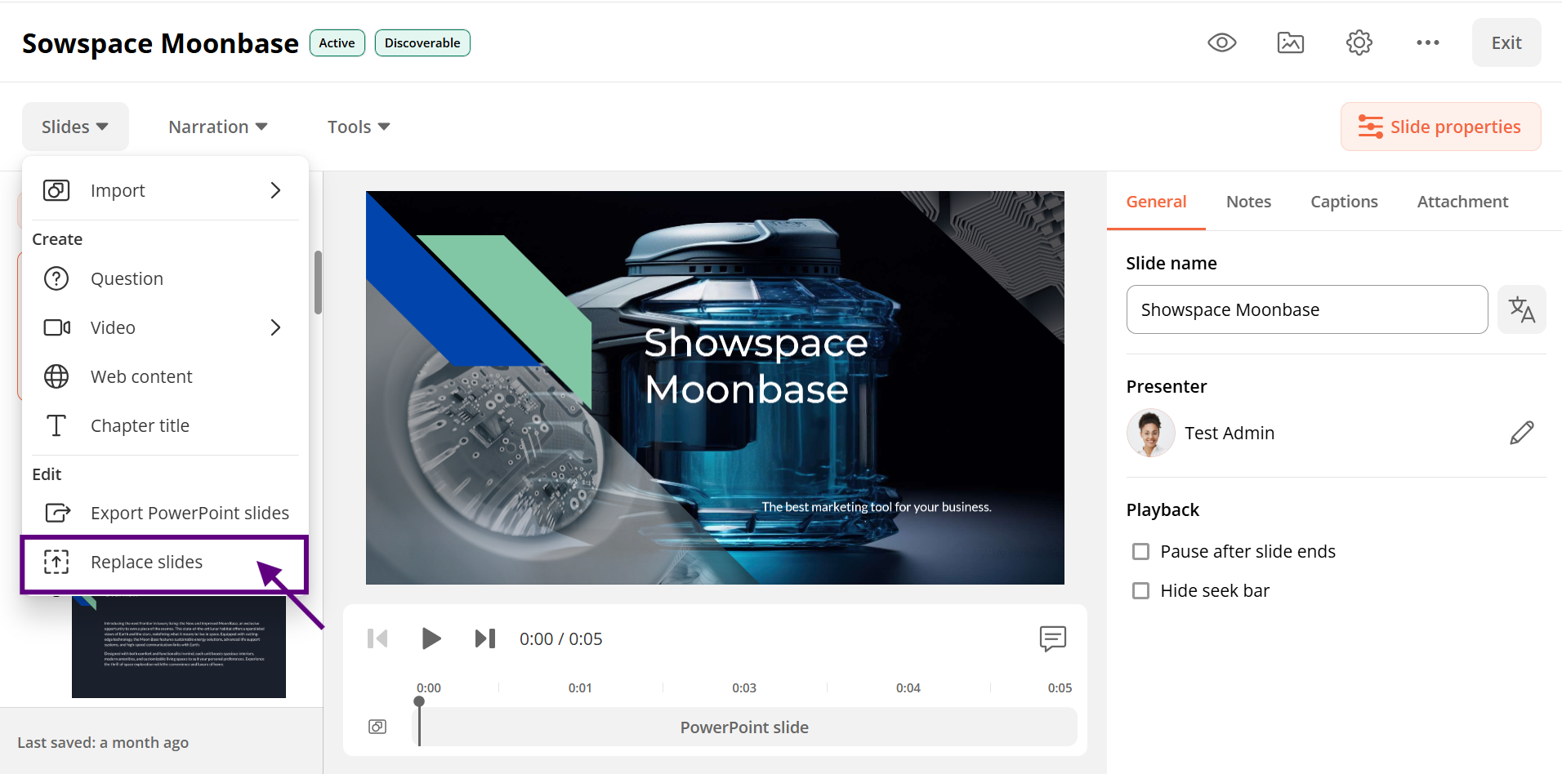Viewport: 1562px width, 774px height.
Task: Skip to the next slide
Action: coord(485,638)
